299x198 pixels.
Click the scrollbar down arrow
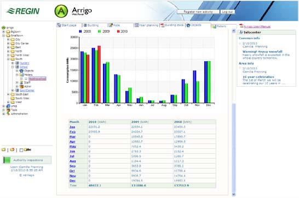[234, 194]
